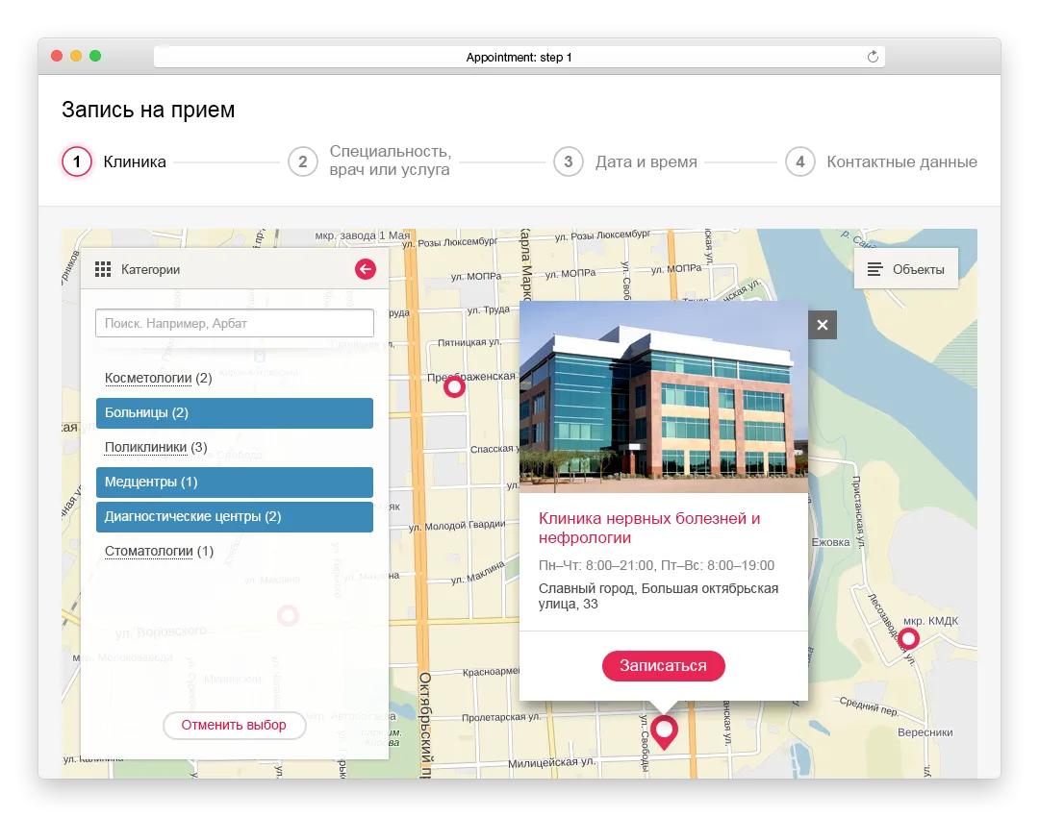Click the map marker near мкр. КМДК
1039x817 pixels.
(x=908, y=639)
